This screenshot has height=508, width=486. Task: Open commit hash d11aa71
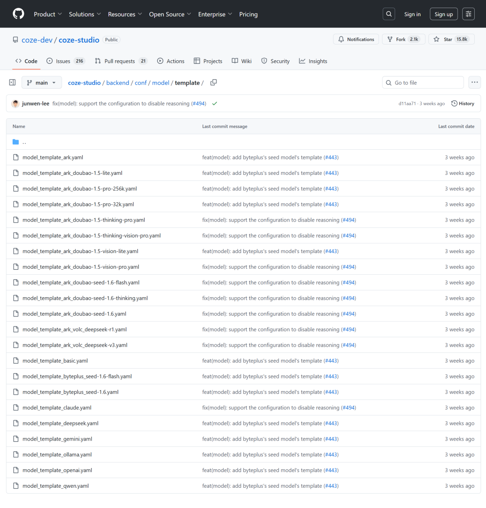(407, 104)
